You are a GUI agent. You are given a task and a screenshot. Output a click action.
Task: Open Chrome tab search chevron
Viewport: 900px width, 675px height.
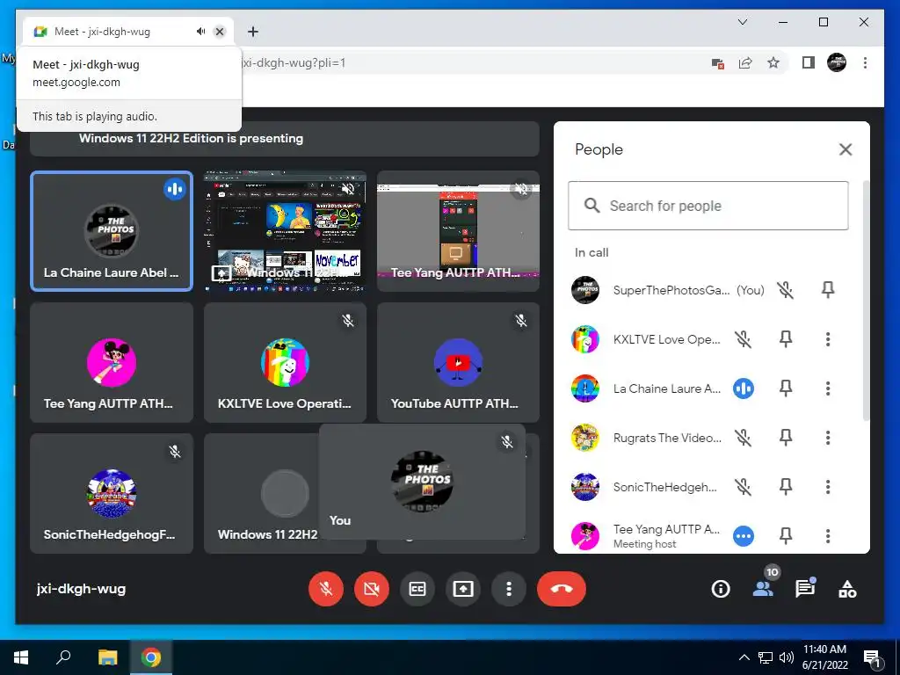(742, 22)
